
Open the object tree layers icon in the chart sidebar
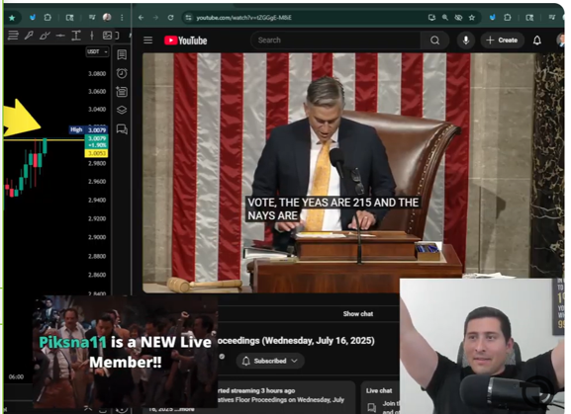click(122, 110)
